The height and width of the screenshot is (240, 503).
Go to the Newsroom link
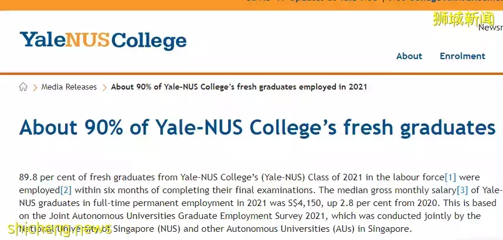[x=490, y=28]
